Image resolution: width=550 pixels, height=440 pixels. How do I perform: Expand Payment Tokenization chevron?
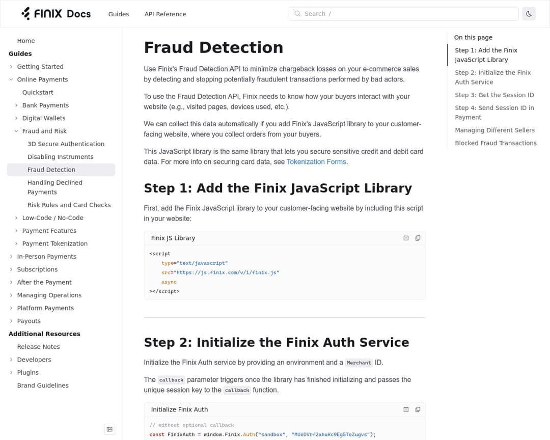tap(16, 244)
